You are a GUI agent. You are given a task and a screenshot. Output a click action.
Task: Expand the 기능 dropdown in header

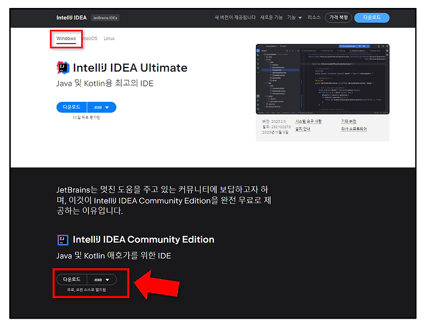tap(295, 18)
